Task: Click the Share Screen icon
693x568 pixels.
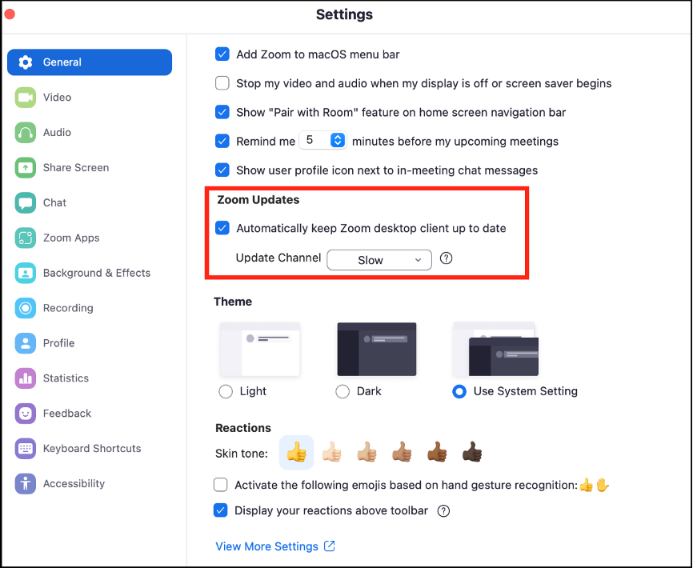Action: (x=26, y=168)
